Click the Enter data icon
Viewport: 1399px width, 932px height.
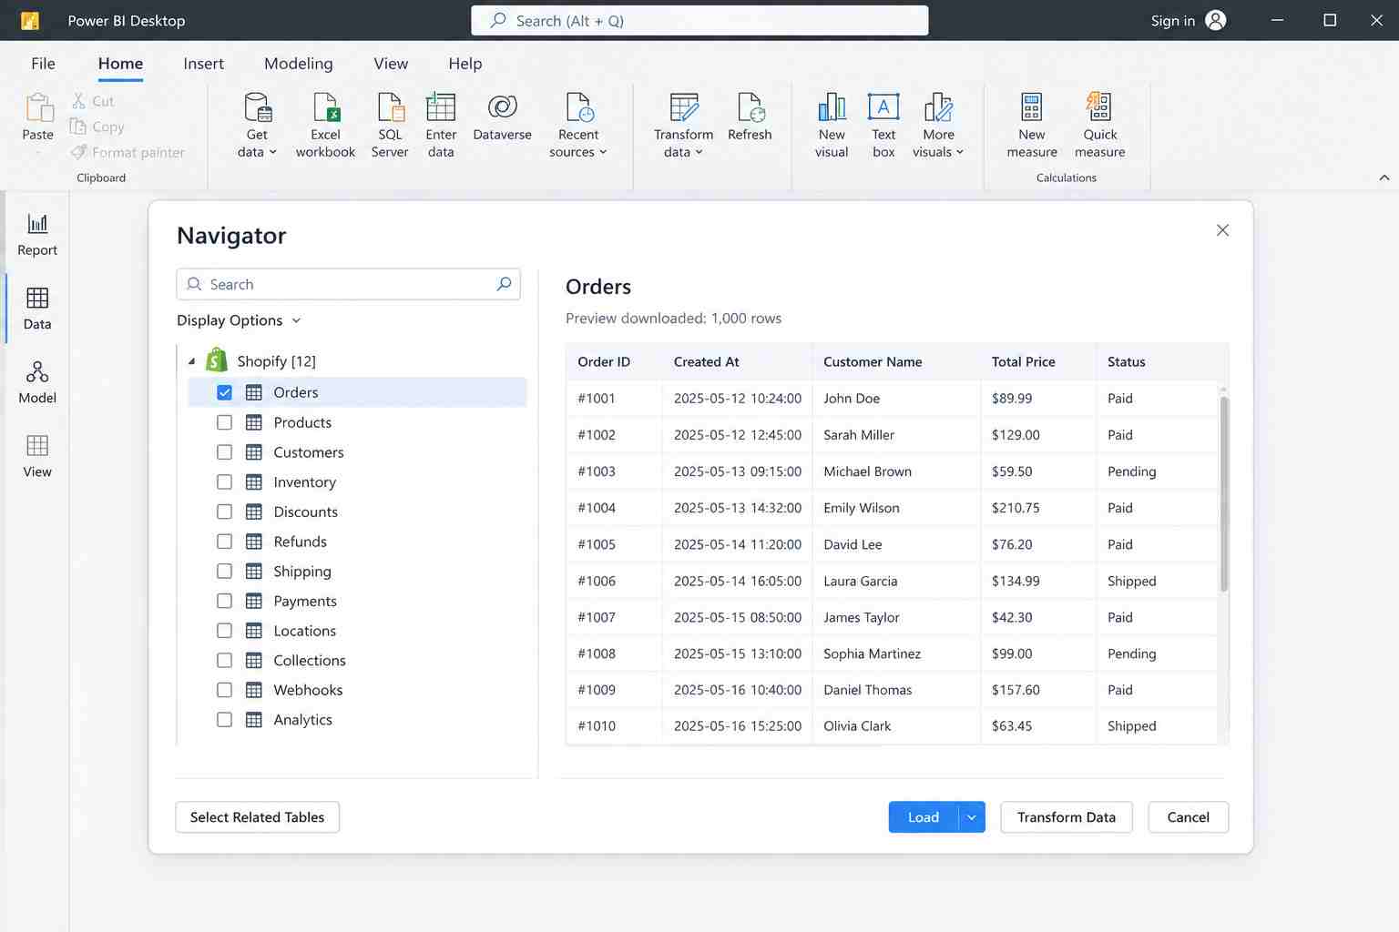(441, 107)
